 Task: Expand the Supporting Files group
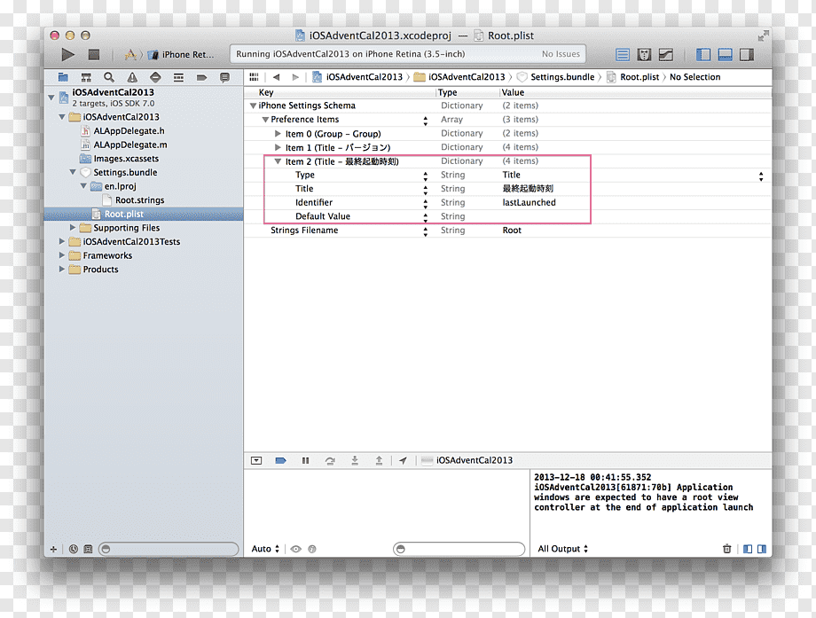click(73, 228)
